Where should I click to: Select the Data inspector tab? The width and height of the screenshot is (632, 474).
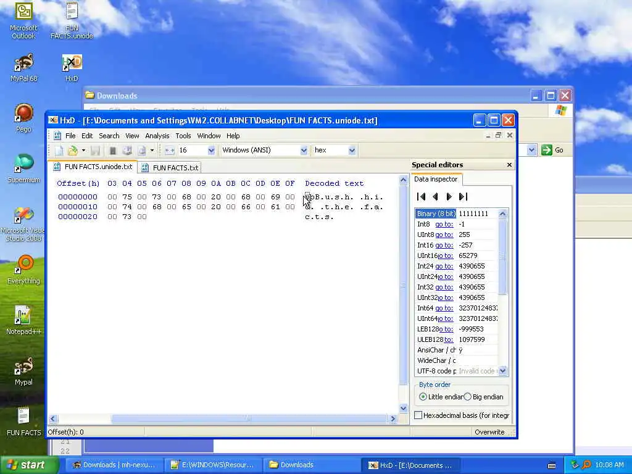pos(436,180)
